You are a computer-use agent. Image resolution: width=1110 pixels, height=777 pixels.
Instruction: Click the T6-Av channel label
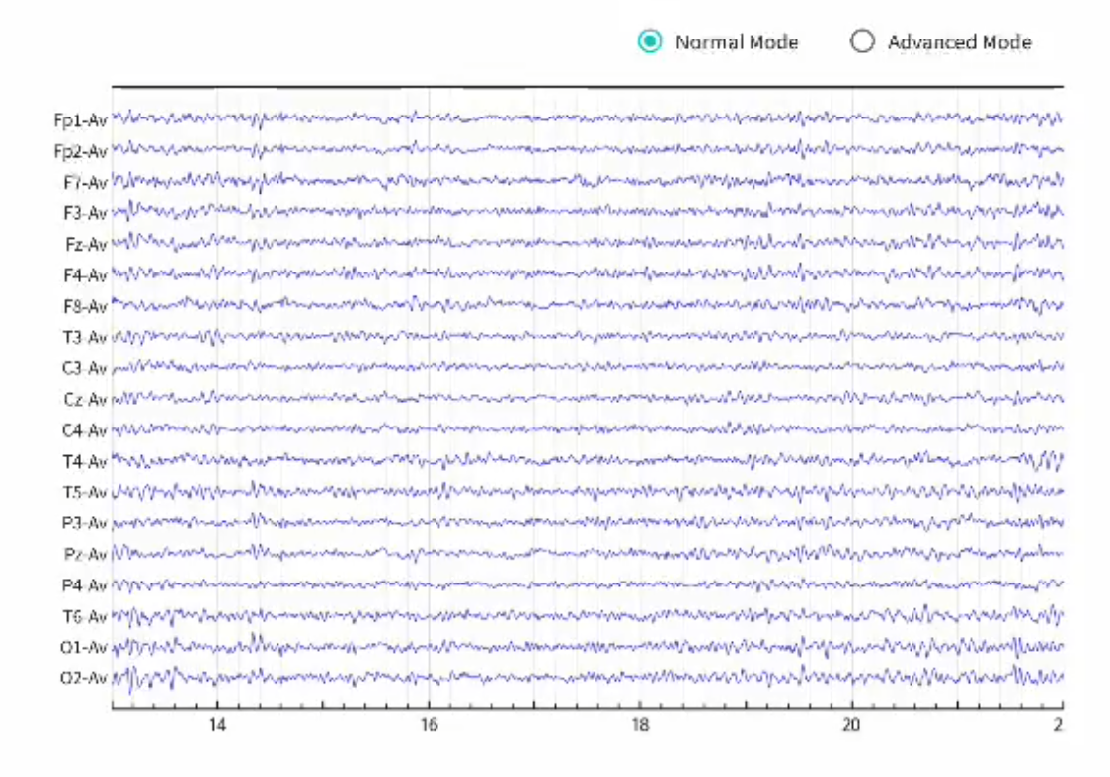(84, 616)
